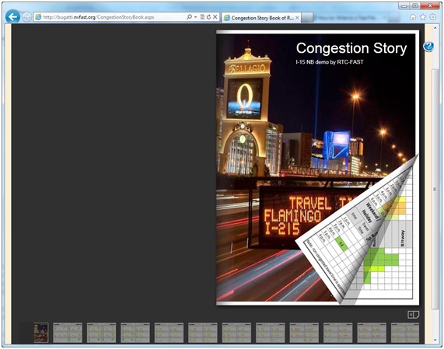Open the browser Home icon
Image resolution: width=444 pixels, height=349 pixels.
[413, 17]
